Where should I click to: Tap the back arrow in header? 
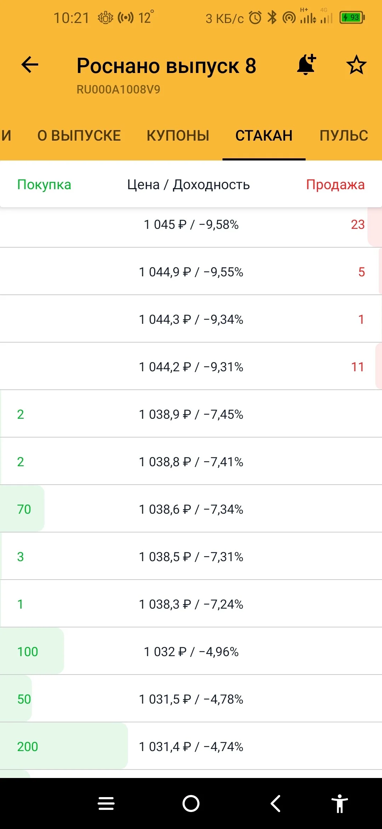coord(30,65)
